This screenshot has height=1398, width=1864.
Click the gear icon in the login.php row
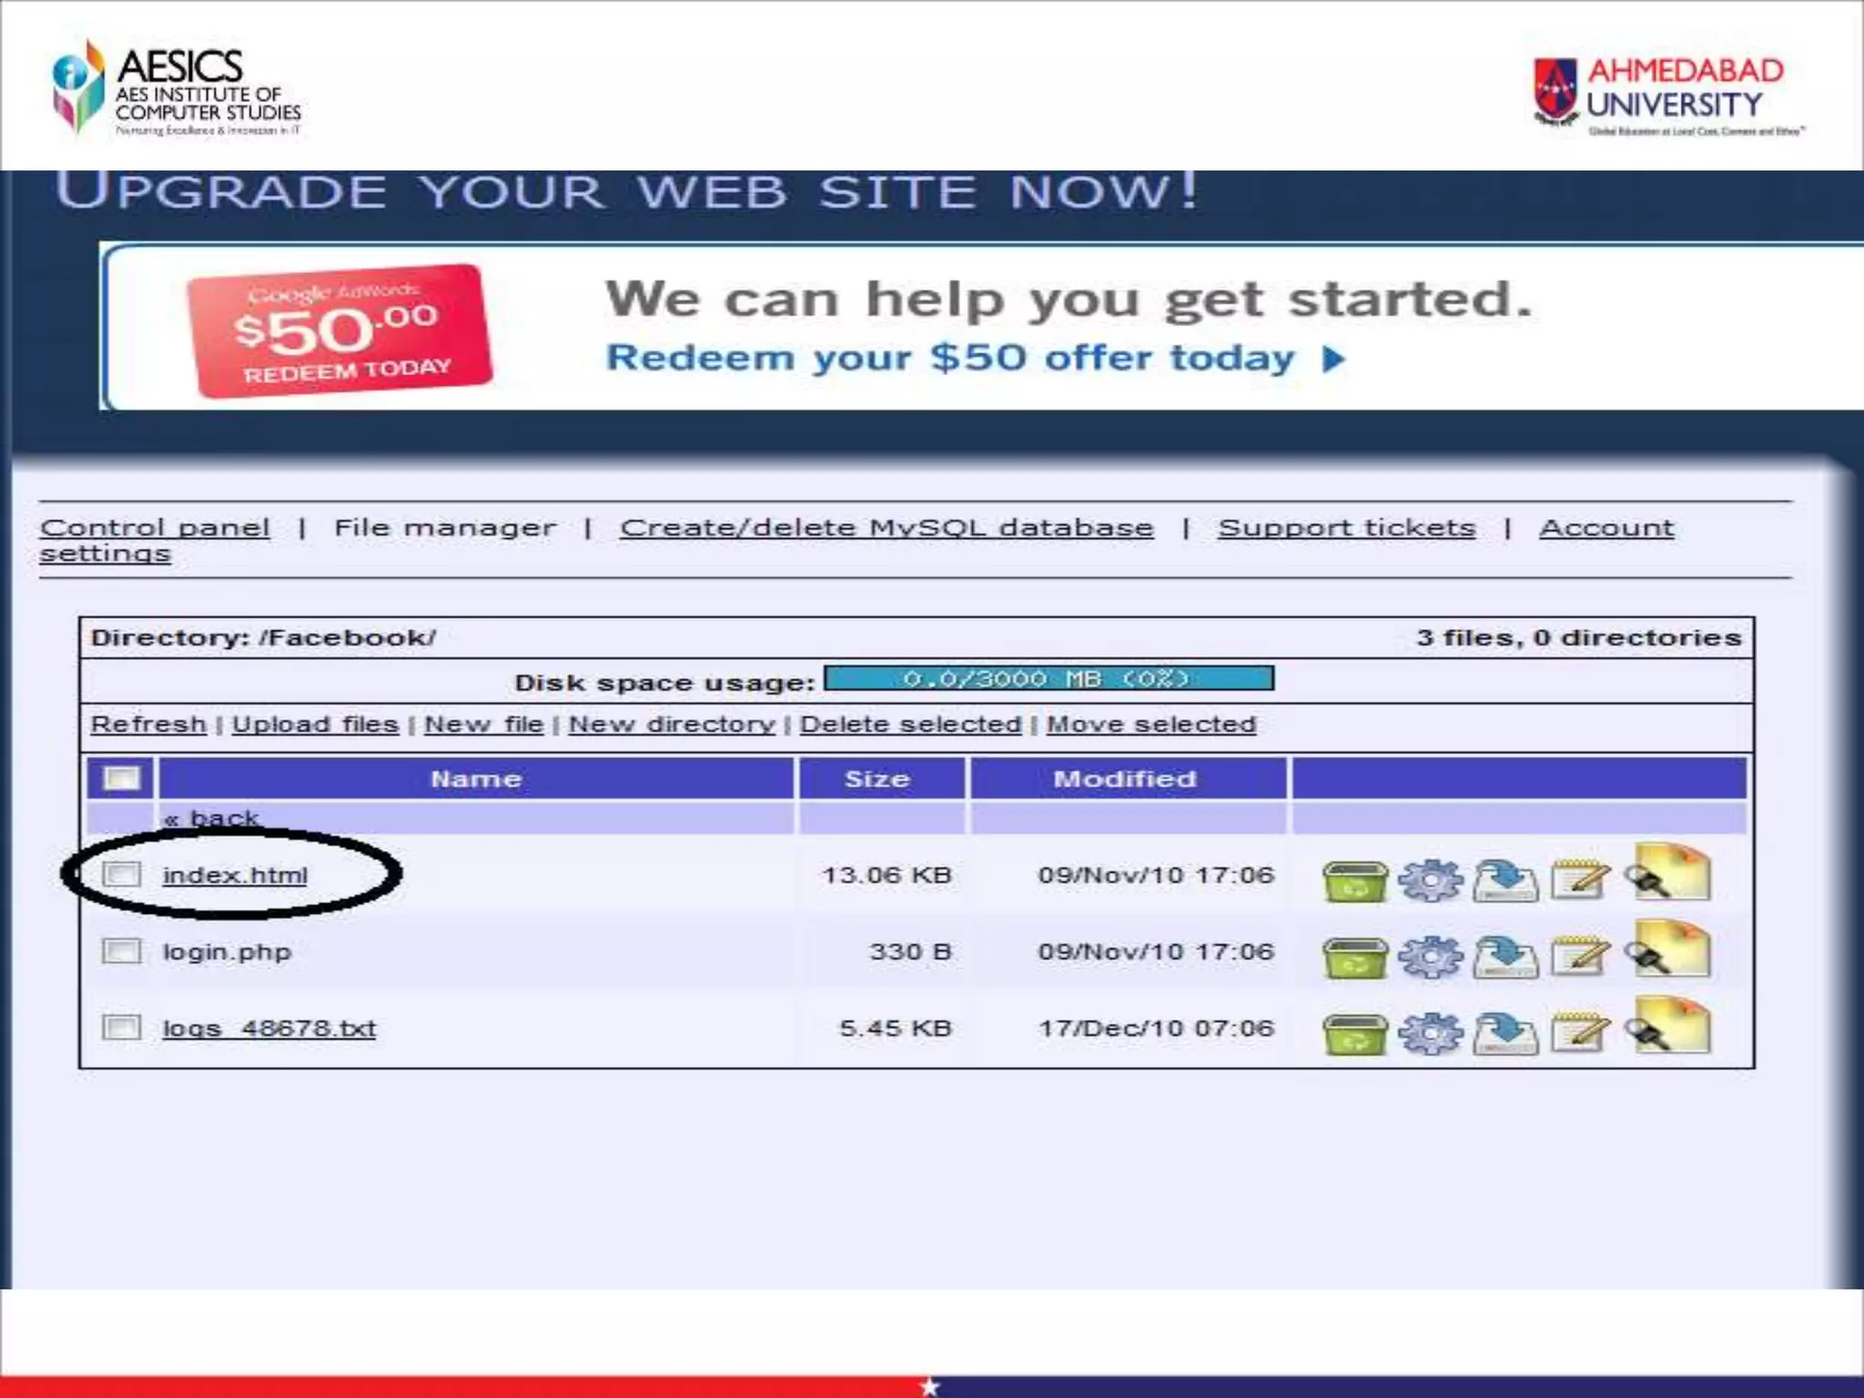[1430, 956]
